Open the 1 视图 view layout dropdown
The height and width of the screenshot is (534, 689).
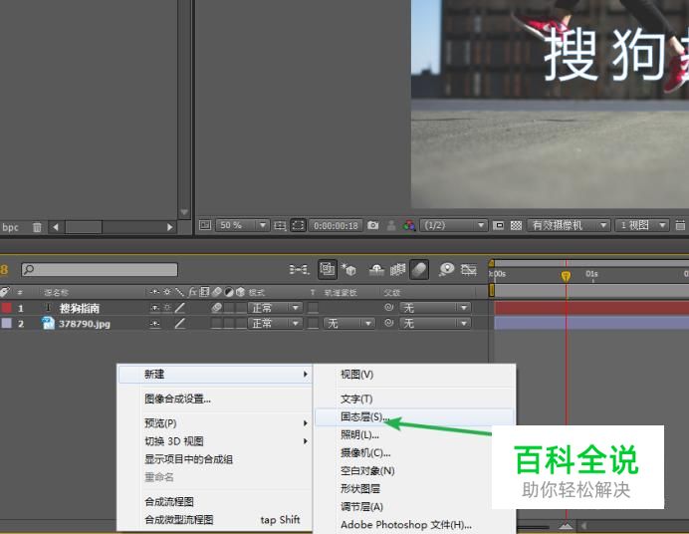point(642,225)
